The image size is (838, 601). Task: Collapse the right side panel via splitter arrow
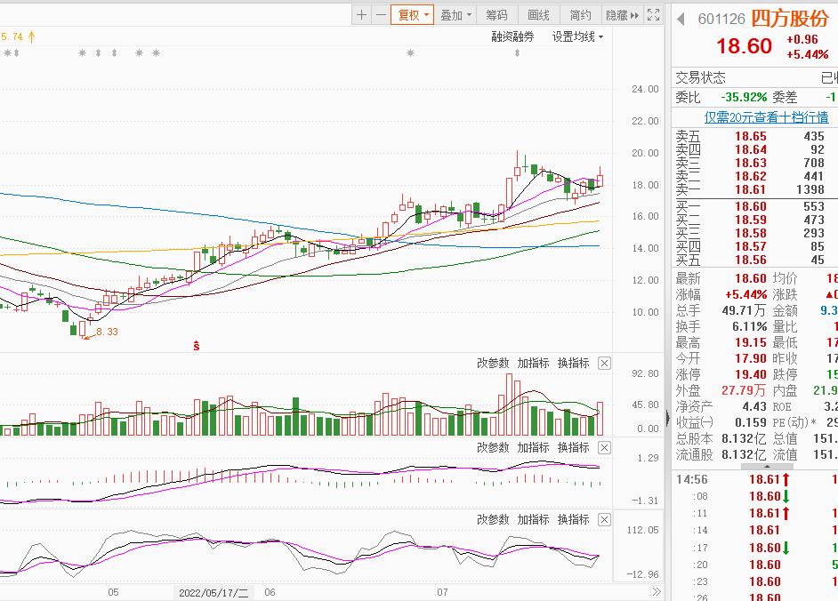coord(667,418)
